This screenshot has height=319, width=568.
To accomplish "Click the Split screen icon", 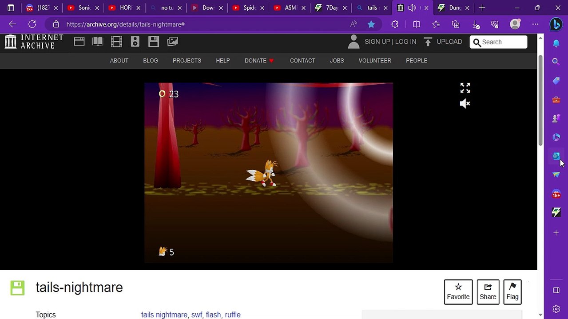I will (x=416, y=24).
